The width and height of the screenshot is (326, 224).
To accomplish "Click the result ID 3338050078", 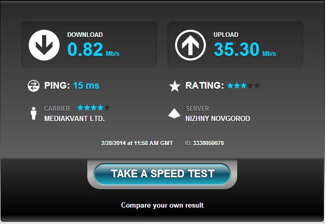I will click(x=208, y=143).
